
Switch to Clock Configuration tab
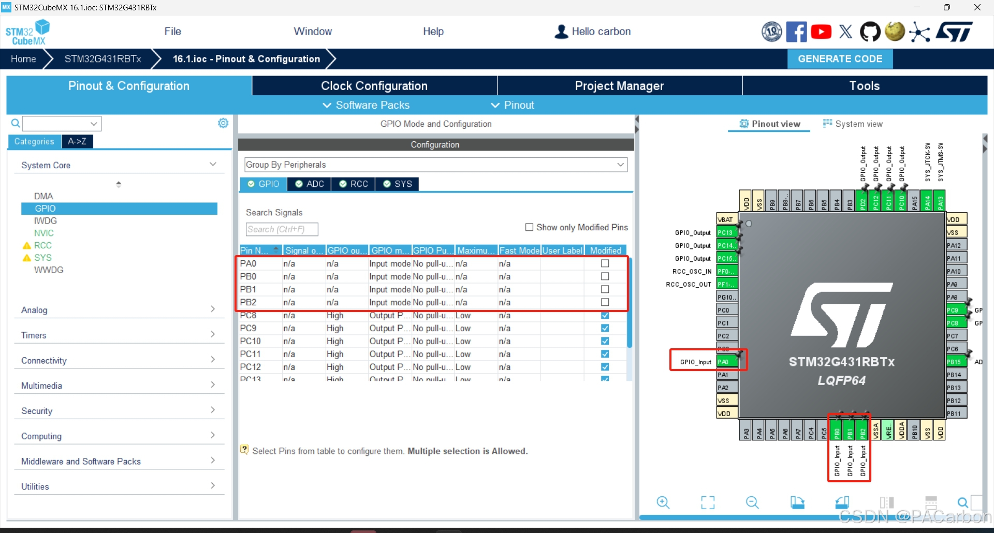(374, 86)
